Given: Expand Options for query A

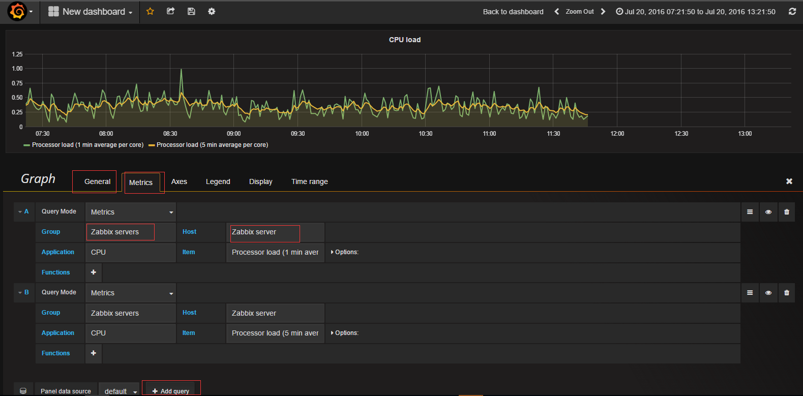Looking at the screenshot, I should point(345,252).
